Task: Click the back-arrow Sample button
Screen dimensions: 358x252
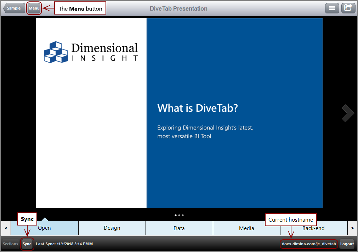Action: click(14, 8)
